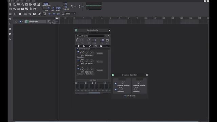The height and width of the screenshot is (122, 217).
Task: Adjust the master volume slider
Action: tap(75, 6)
